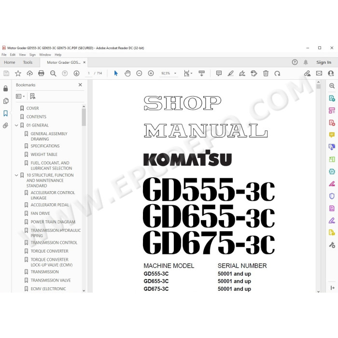The image size is (338, 338).
Task: Zoom out with minus icon
Action: [139, 73]
